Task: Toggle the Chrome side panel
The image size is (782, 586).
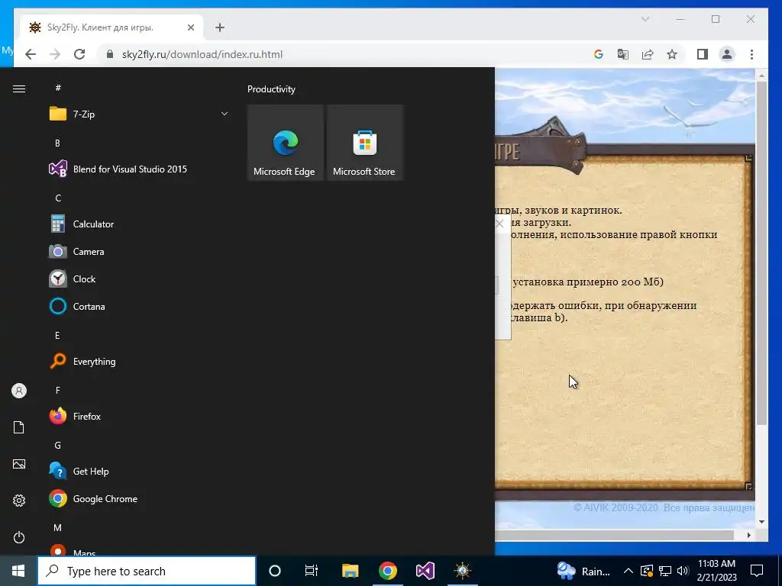Action: (x=703, y=54)
